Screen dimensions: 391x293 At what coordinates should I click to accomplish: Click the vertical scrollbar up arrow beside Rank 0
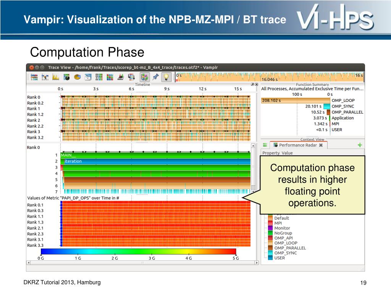click(x=253, y=145)
